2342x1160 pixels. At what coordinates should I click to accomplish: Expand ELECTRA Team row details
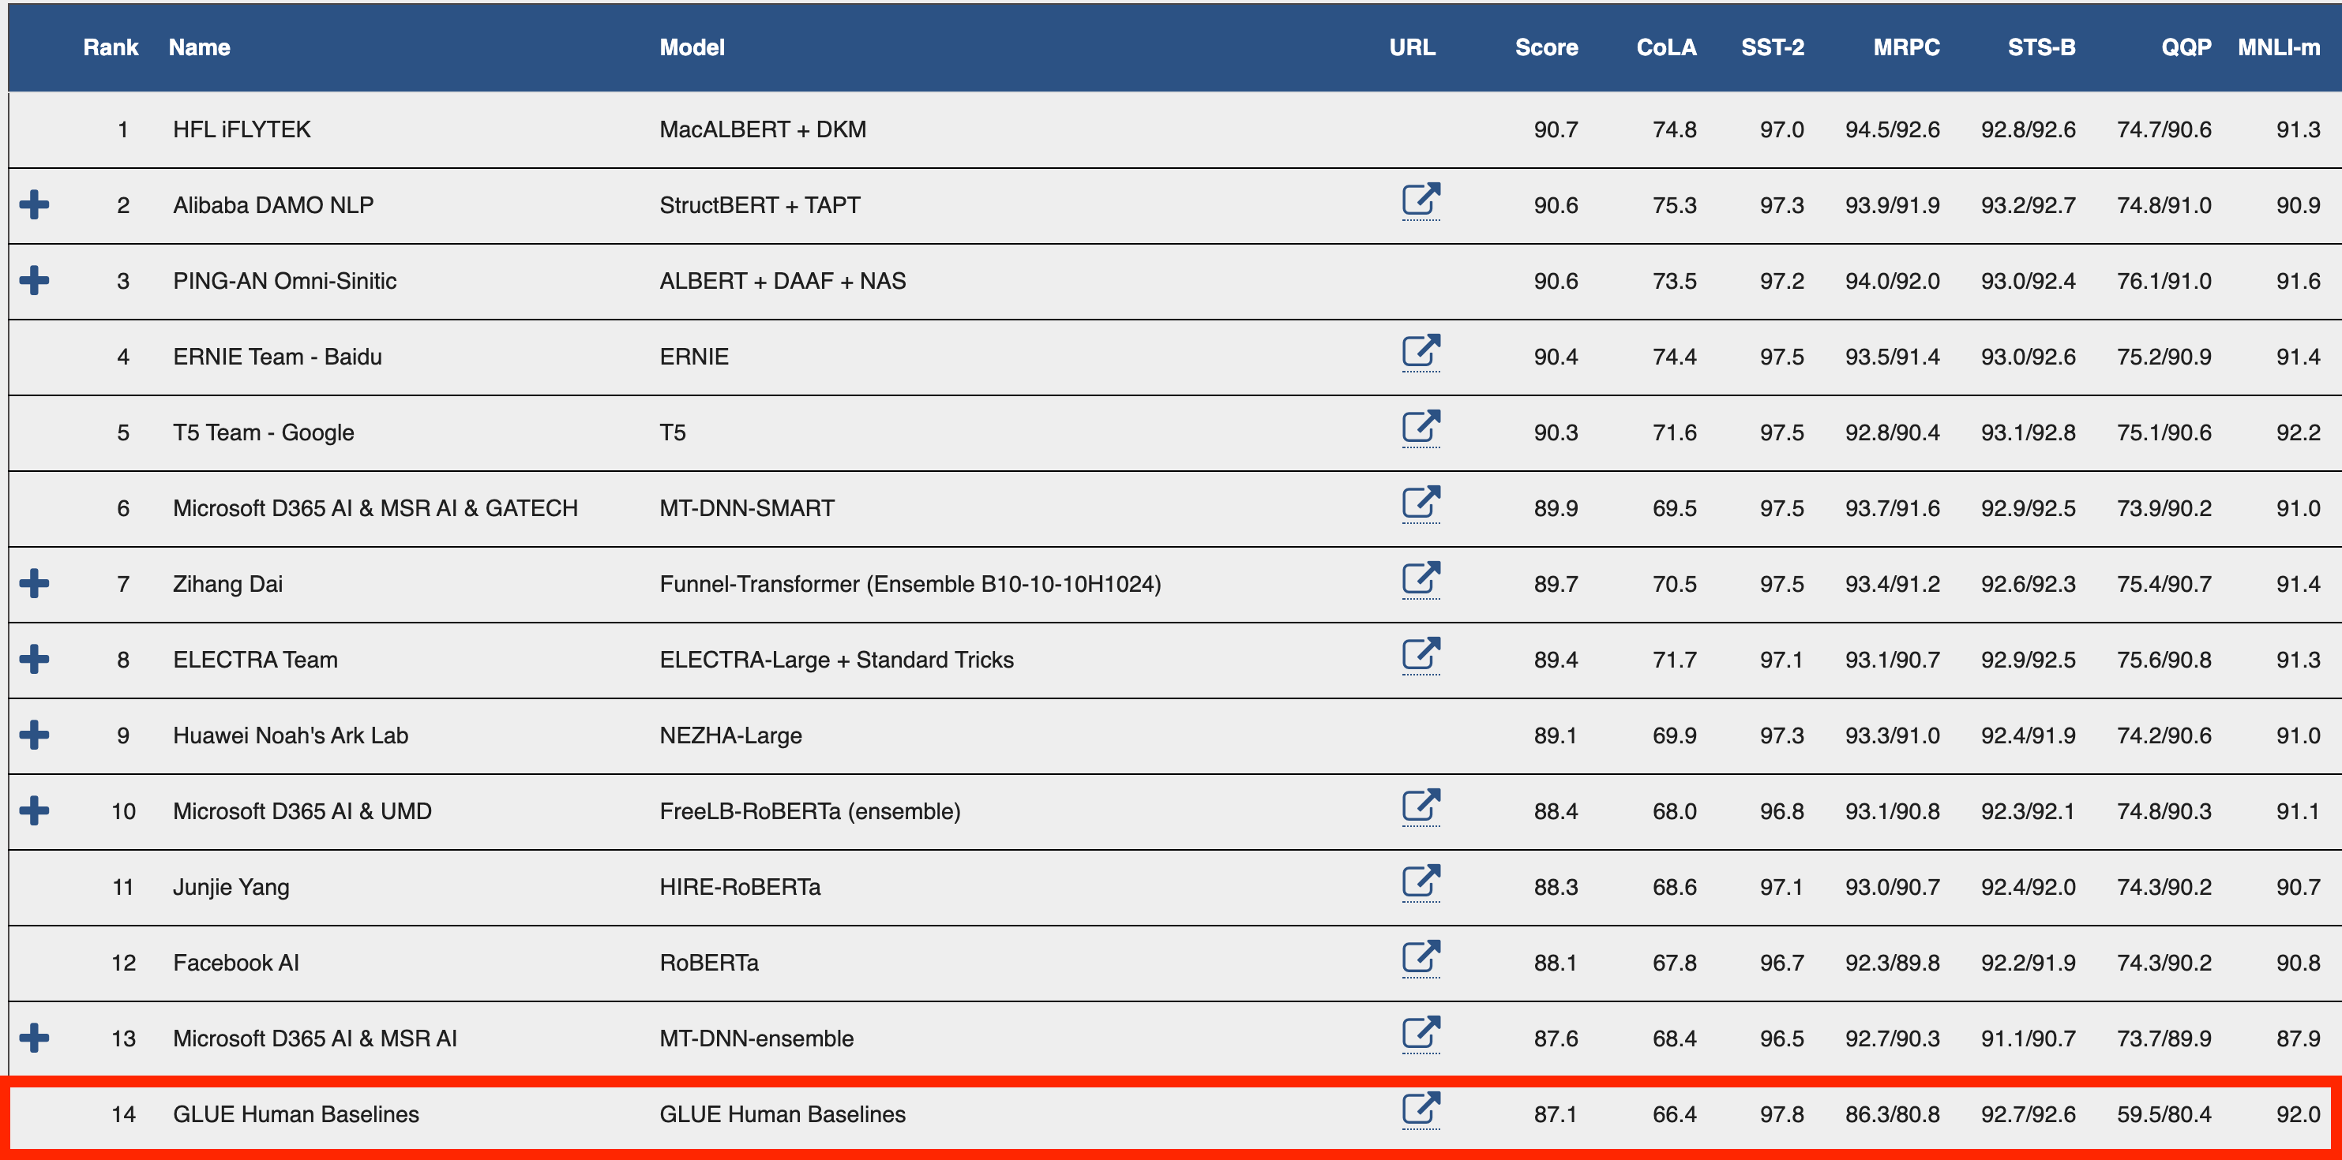point(35,659)
